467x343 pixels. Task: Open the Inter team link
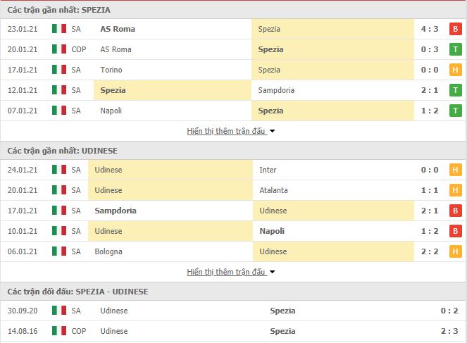(268, 170)
